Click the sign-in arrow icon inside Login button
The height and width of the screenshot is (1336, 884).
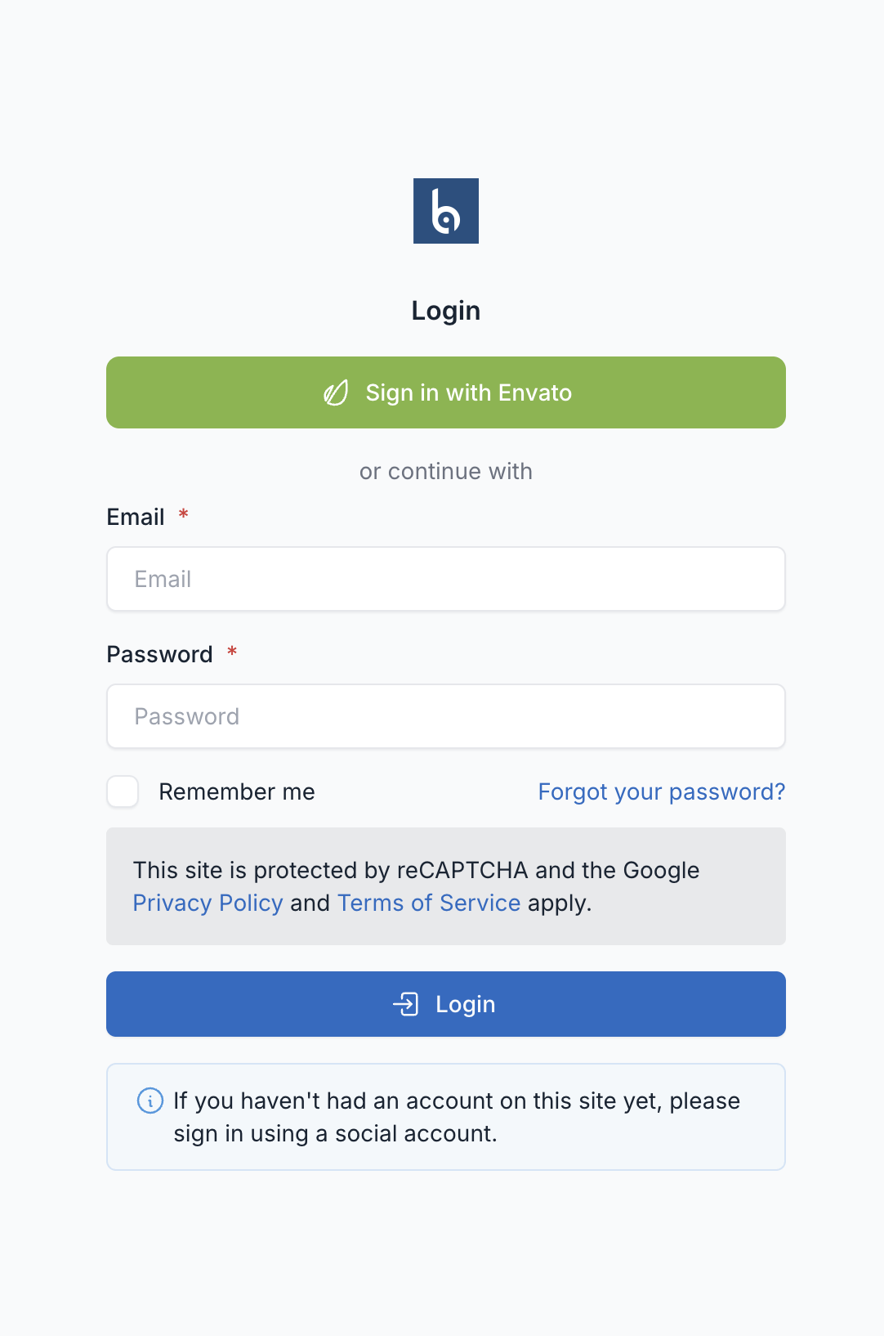(408, 1004)
